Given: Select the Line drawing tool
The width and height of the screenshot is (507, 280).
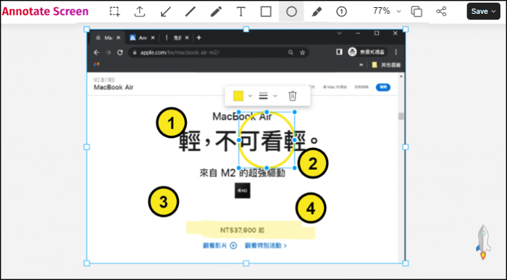Looking at the screenshot, I should click(x=190, y=12).
